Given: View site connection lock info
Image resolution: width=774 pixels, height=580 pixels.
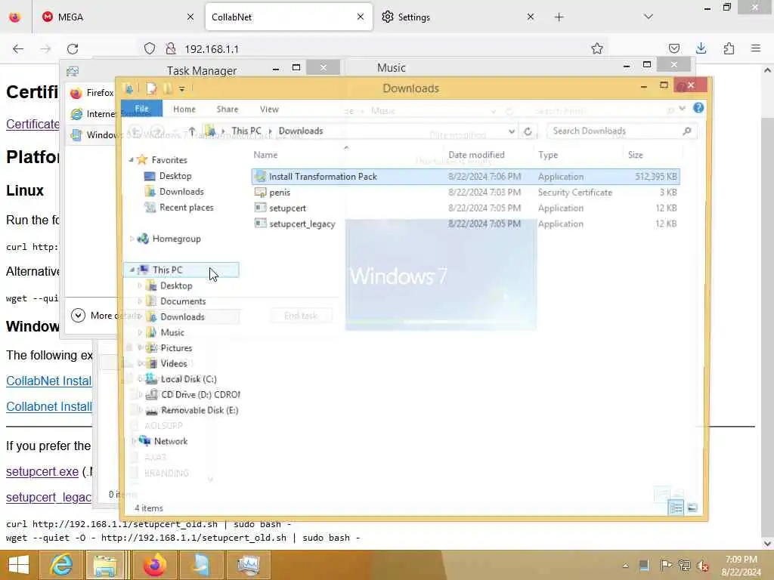Looking at the screenshot, I should [171, 48].
